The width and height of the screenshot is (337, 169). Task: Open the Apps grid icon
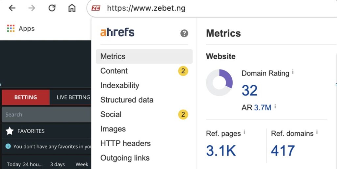coord(11,28)
